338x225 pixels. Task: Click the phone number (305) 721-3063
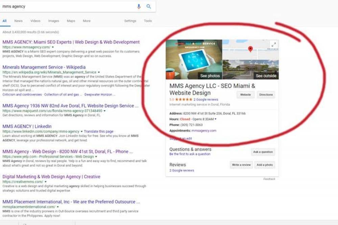click(191, 125)
